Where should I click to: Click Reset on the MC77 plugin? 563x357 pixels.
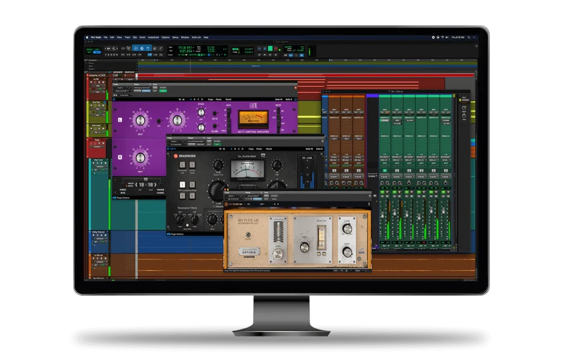pyautogui.click(x=228, y=99)
